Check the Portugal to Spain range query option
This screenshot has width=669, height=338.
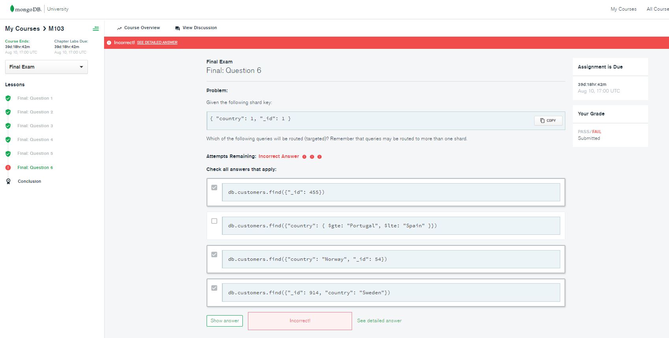214,221
